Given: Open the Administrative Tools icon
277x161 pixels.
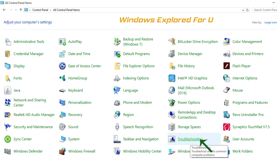Looking at the screenshot, I should pyautogui.click(x=8, y=42).
